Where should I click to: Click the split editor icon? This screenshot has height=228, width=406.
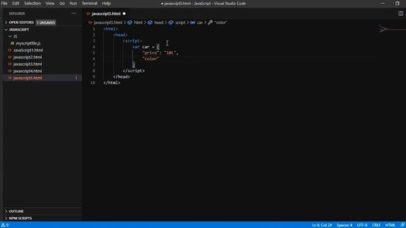pyautogui.click(x=400, y=13)
